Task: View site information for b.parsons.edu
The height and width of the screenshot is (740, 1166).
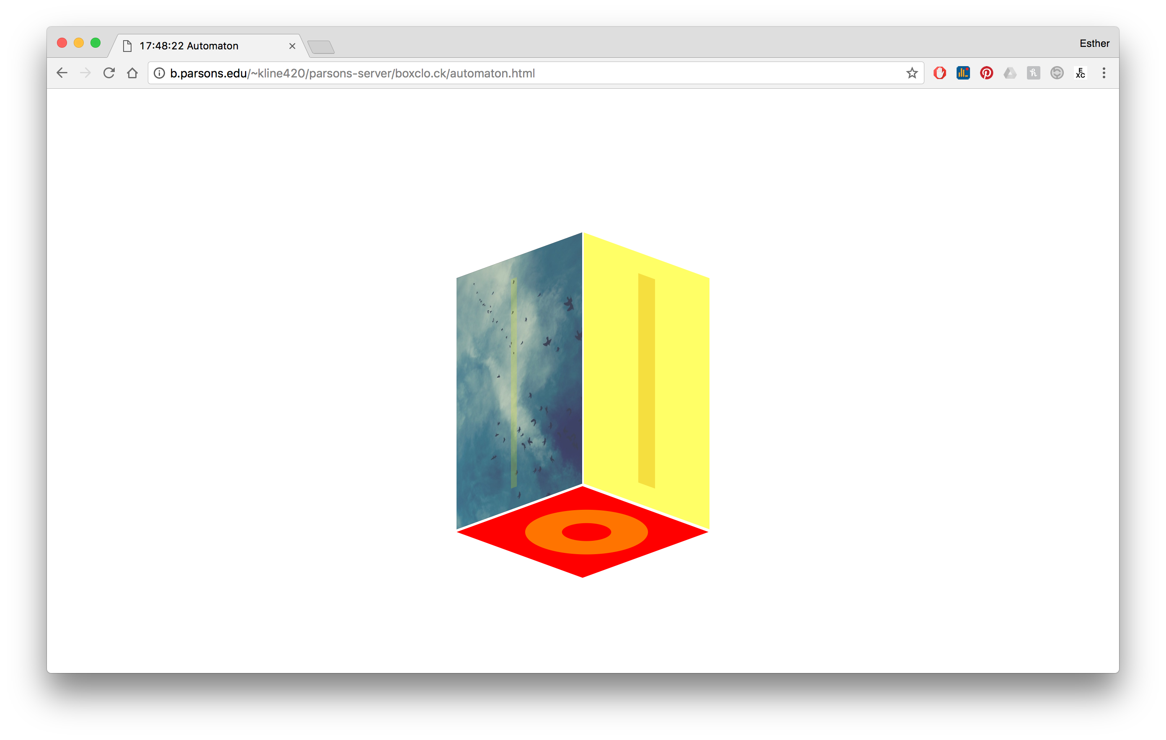Action: tap(159, 73)
